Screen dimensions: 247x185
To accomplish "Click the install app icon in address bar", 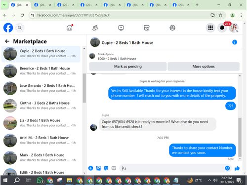I will (212, 15).
